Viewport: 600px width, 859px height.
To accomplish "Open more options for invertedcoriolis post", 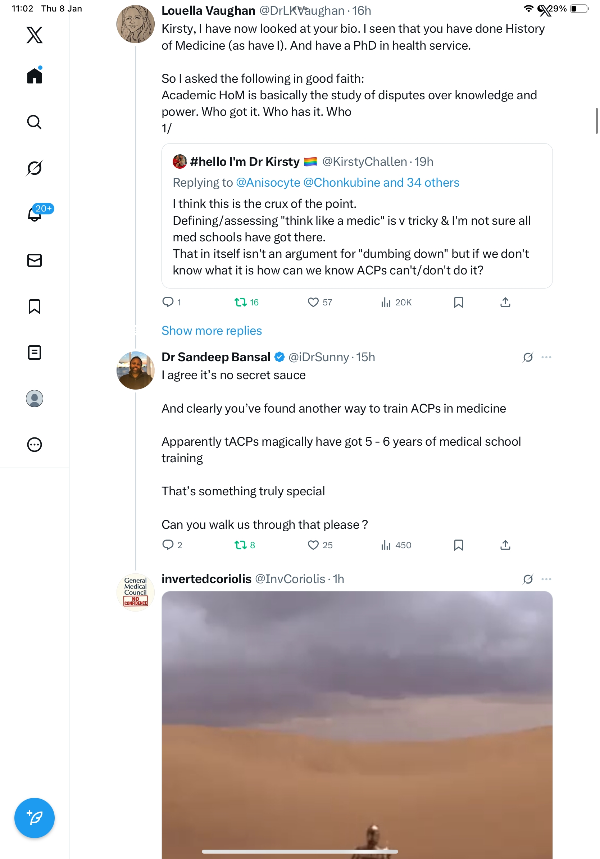I will click(x=546, y=579).
